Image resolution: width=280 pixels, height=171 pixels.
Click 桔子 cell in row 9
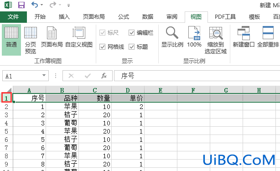(62, 164)
